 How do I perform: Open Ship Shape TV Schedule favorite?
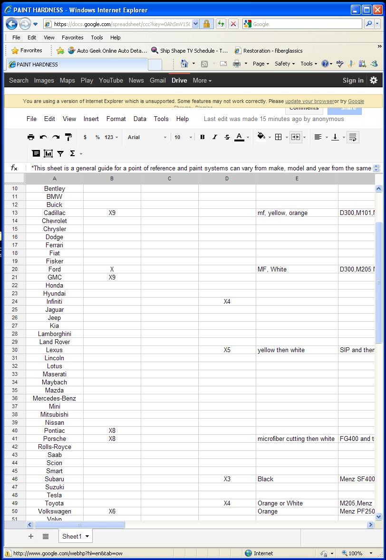click(x=190, y=51)
